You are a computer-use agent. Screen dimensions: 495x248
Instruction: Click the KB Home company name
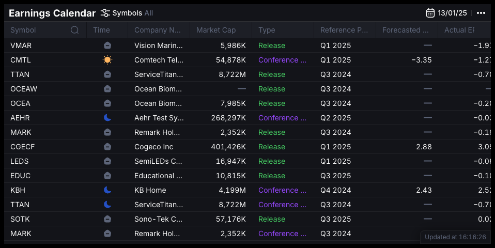click(150, 190)
